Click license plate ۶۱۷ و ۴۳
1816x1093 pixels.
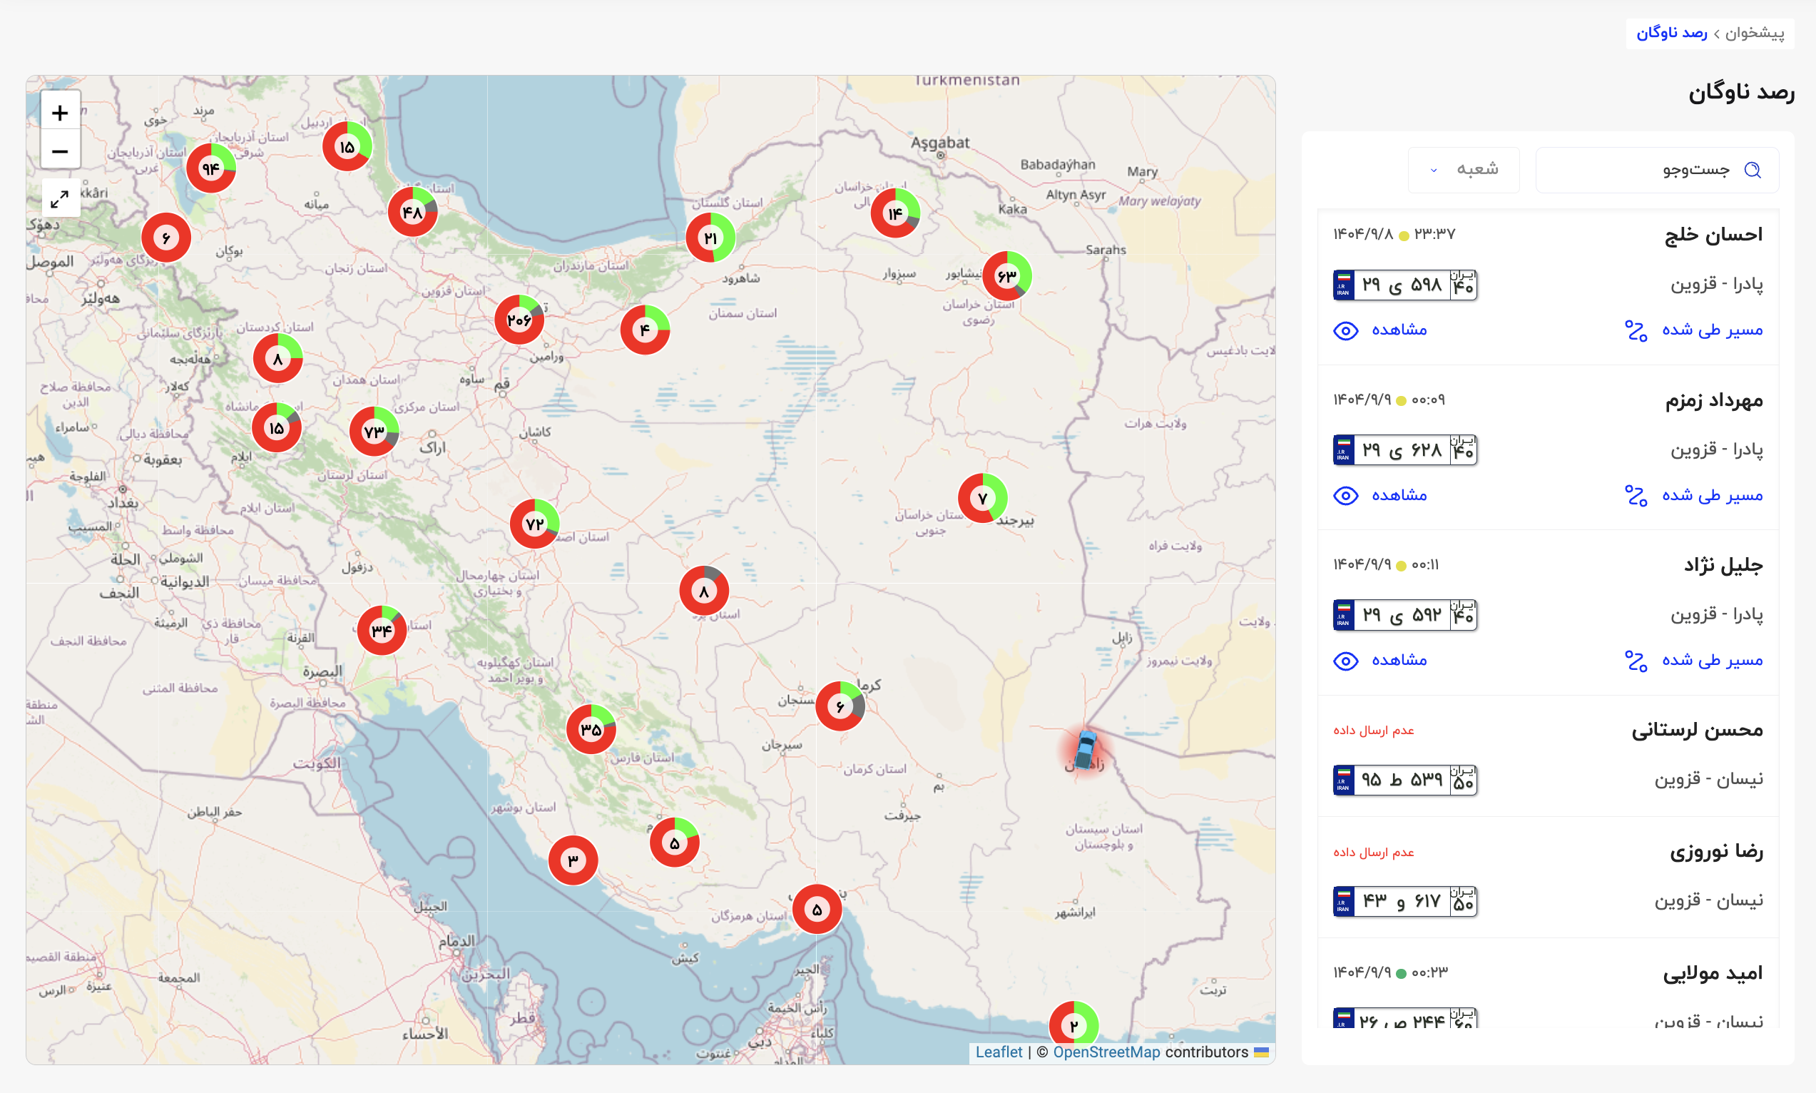1404,902
